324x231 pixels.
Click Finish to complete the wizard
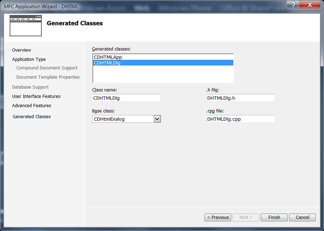(274, 217)
